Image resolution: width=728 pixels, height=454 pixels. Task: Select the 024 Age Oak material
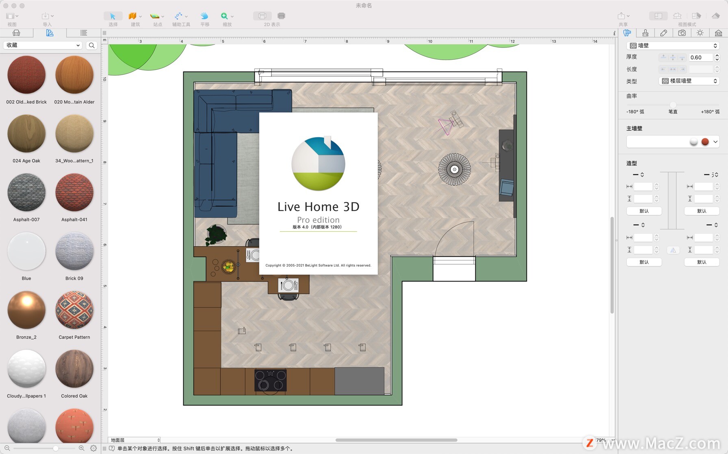26,134
